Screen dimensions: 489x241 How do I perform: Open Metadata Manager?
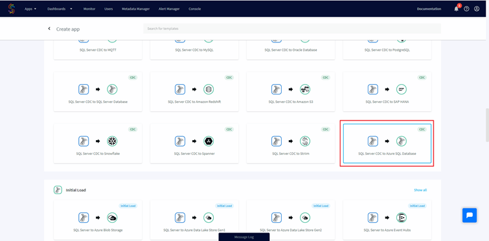pyautogui.click(x=136, y=8)
